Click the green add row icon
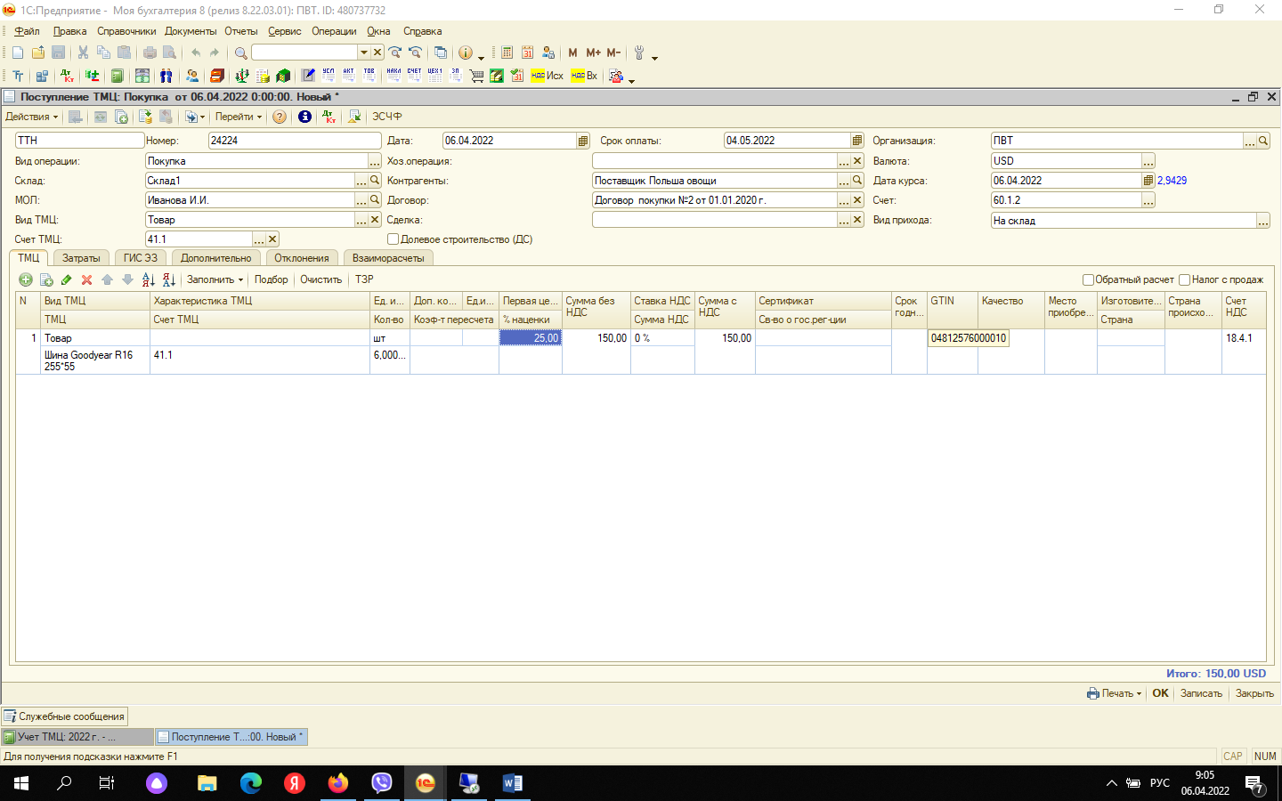The height and width of the screenshot is (801, 1282). [26, 279]
